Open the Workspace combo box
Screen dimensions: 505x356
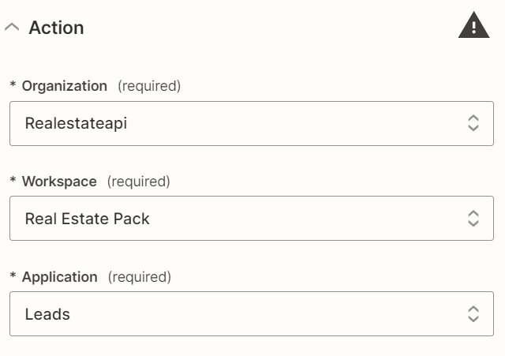(252, 218)
